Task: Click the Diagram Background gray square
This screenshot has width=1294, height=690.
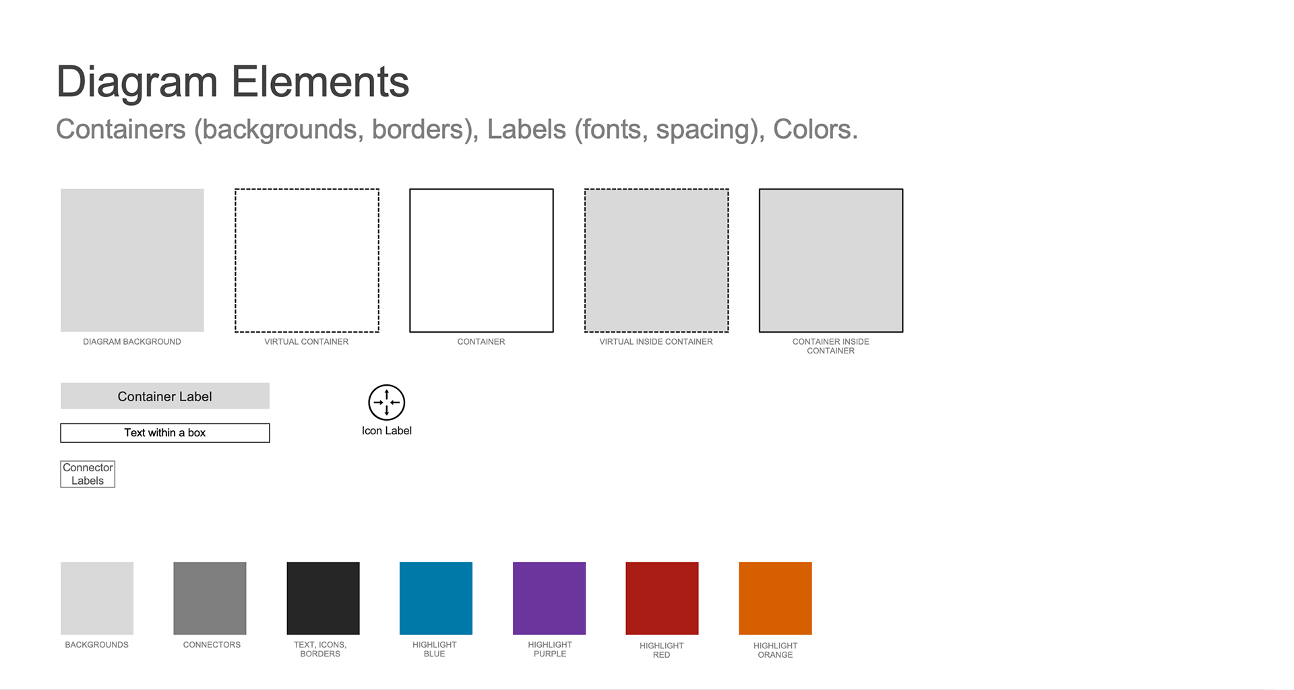Action: tap(132, 260)
